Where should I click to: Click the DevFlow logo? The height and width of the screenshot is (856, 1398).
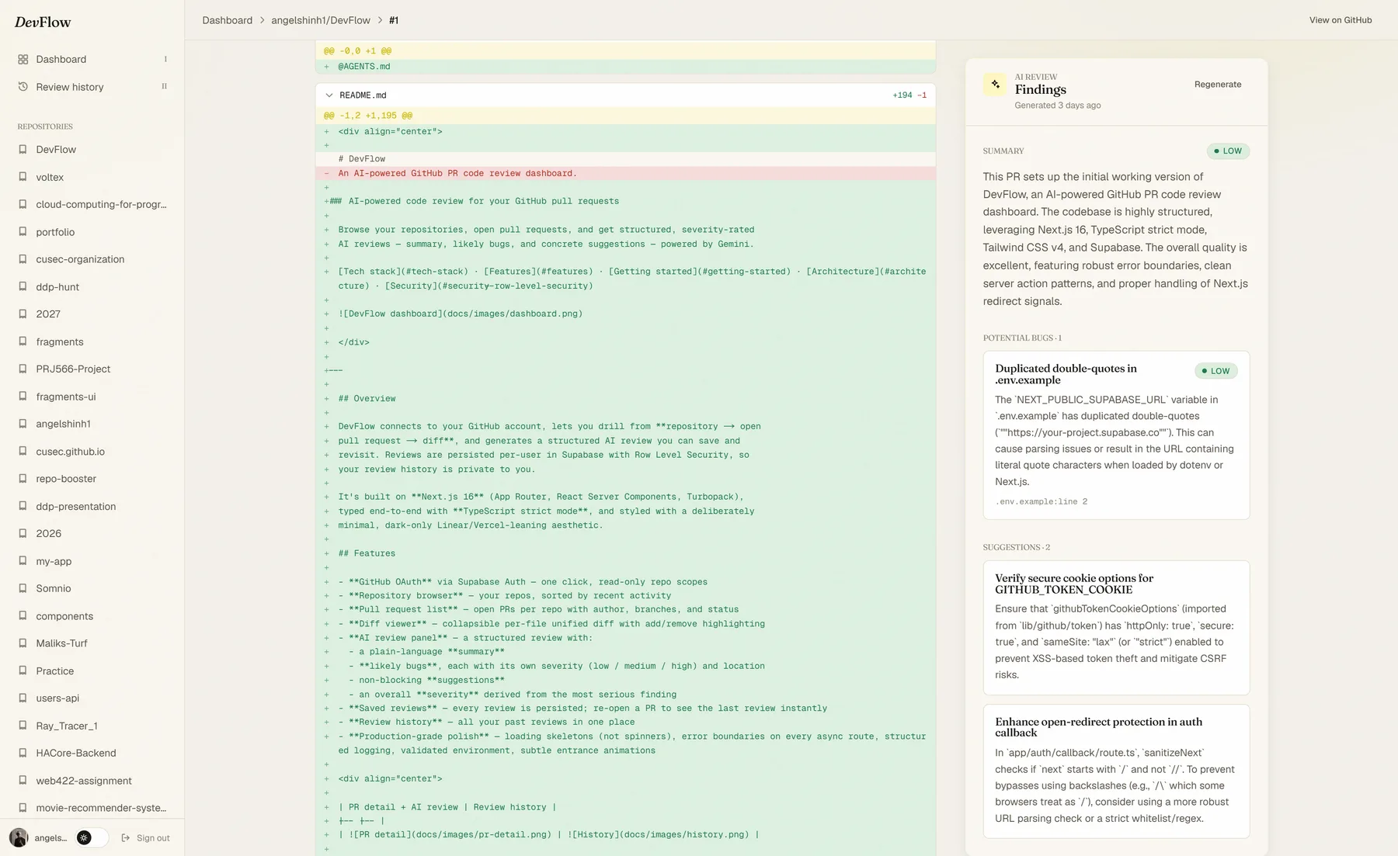tap(43, 23)
